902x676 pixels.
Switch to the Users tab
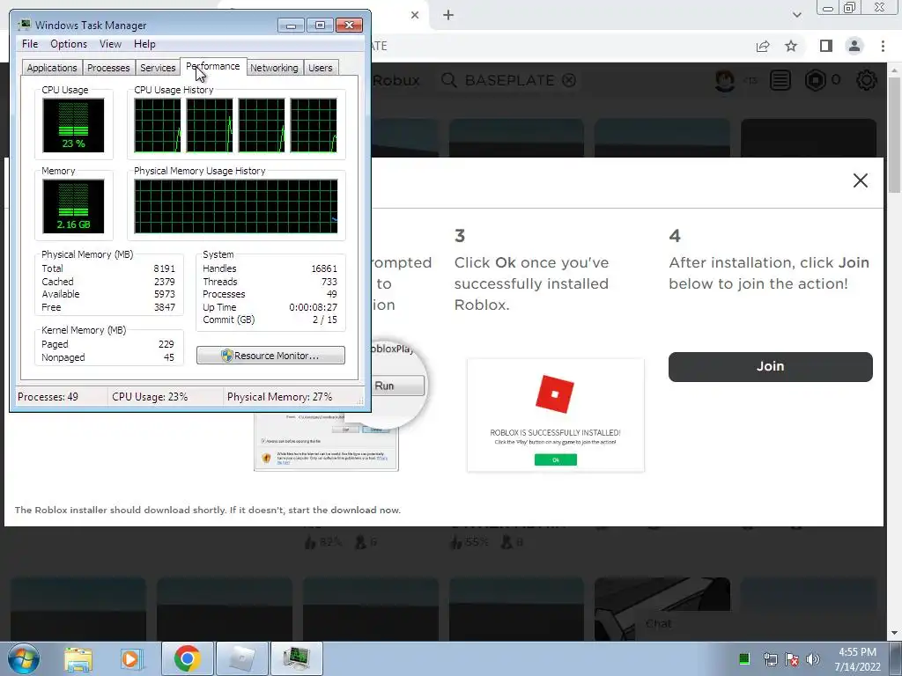click(x=321, y=68)
